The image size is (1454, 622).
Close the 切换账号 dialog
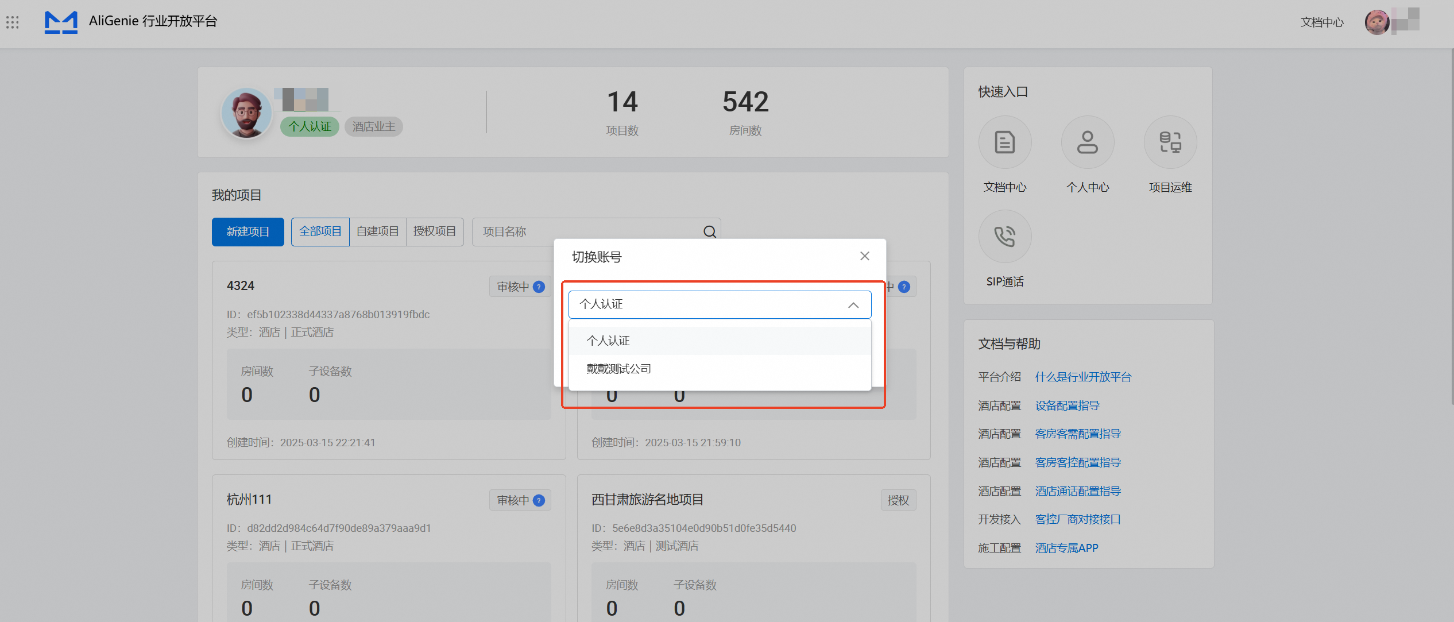click(865, 256)
